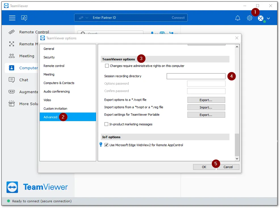Image resolution: width=280 pixels, height=208 pixels.
Task: Open More Solutions gift icon
Action: [12, 103]
